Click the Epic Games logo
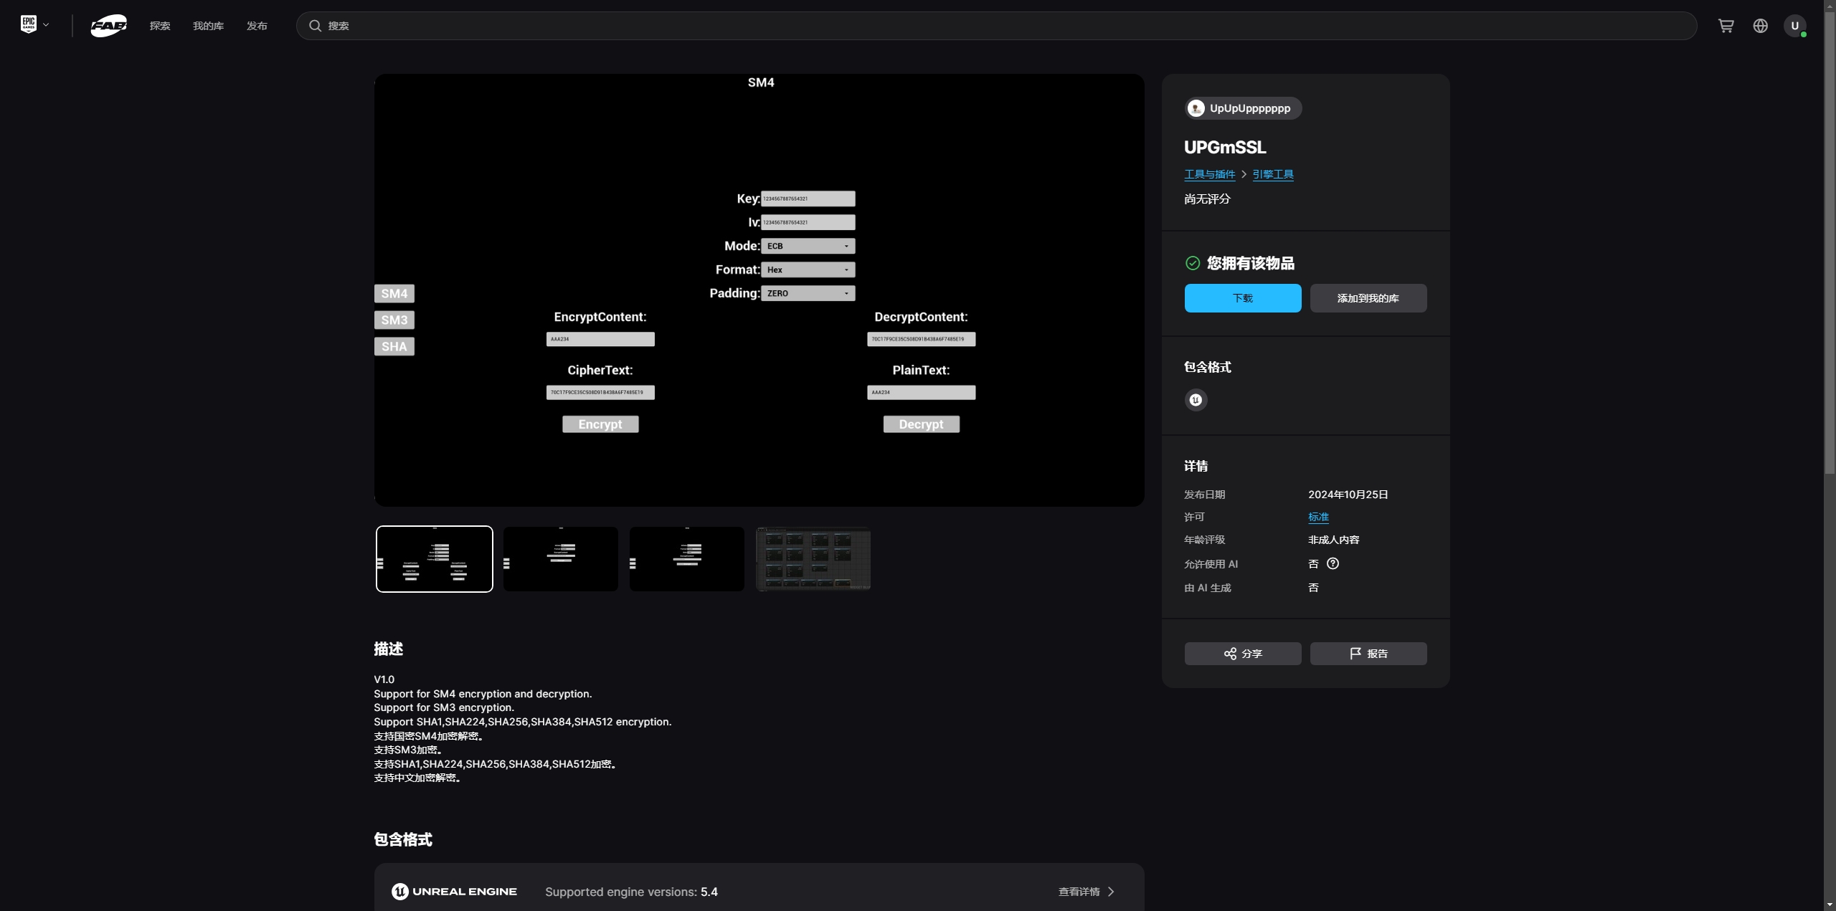Screen dimensions: 1836x911 (28, 25)
